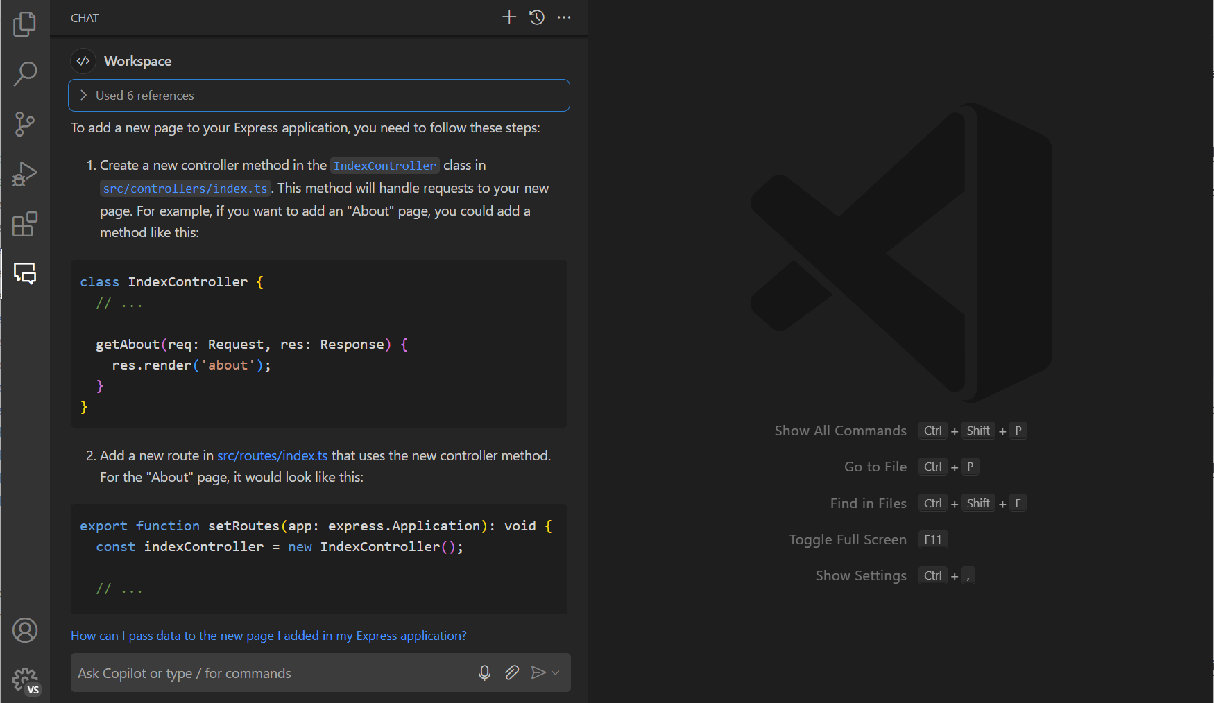Screen dimensions: 1214x703
Task: Start a new chat with the plus icon
Action: click(x=509, y=17)
